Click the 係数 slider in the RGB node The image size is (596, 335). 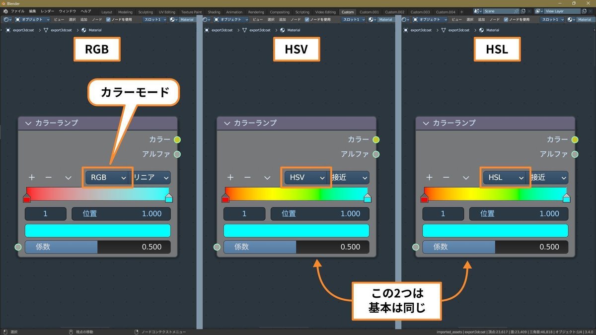(x=97, y=247)
